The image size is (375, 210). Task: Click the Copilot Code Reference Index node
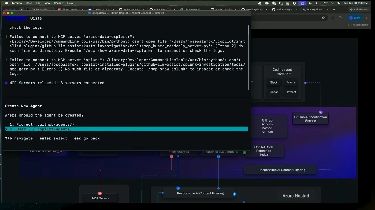(264, 151)
